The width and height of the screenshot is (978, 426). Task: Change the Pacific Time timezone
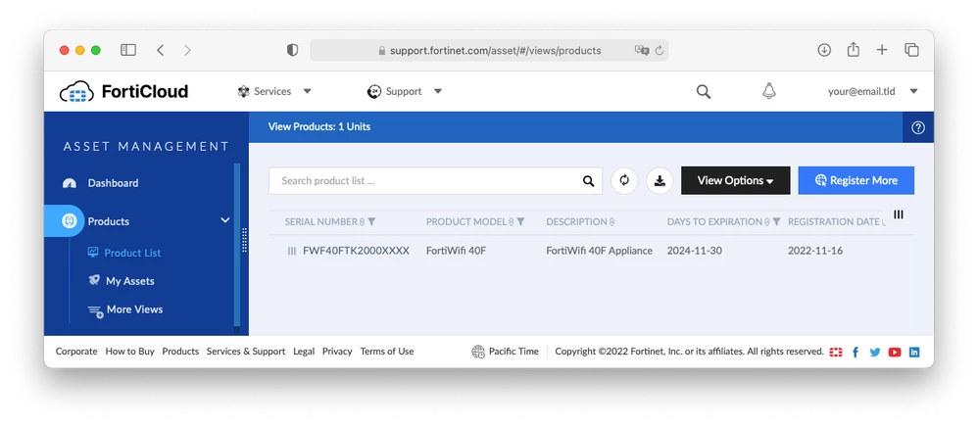tap(505, 352)
